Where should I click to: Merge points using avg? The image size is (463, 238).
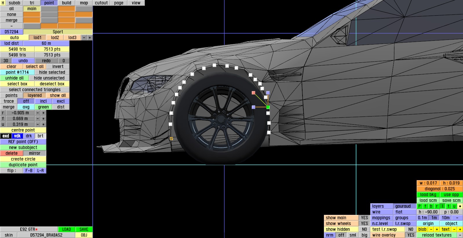[26, 107]
